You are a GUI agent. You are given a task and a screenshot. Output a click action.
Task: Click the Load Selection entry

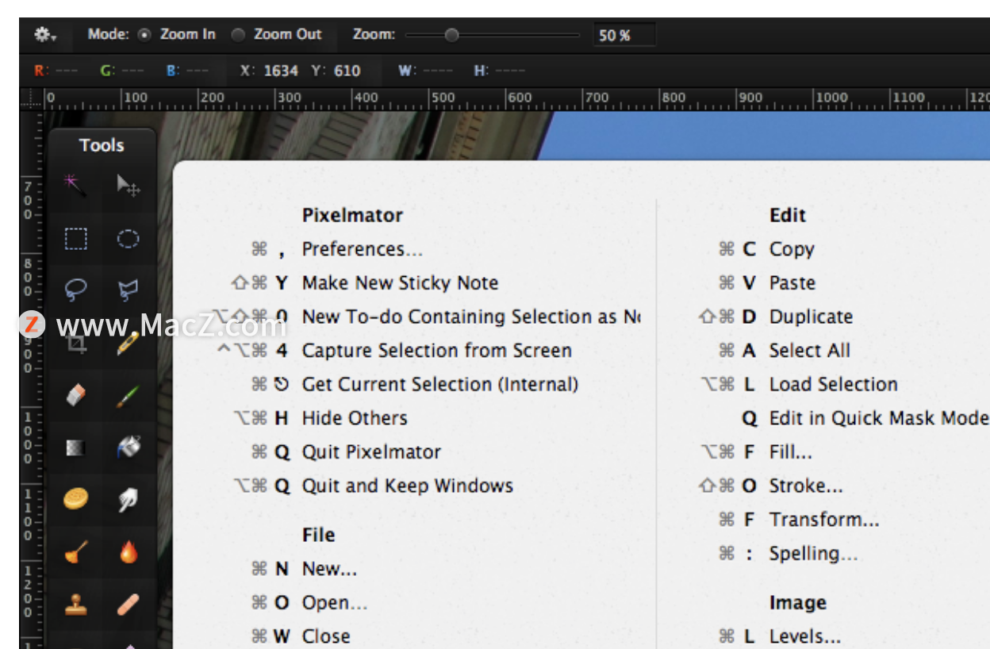[x=834, y=385]
